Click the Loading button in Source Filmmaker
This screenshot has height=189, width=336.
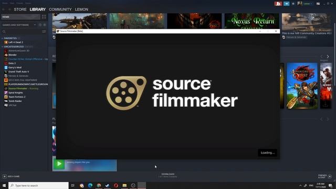pyautogui.click(x=268, y=153)
